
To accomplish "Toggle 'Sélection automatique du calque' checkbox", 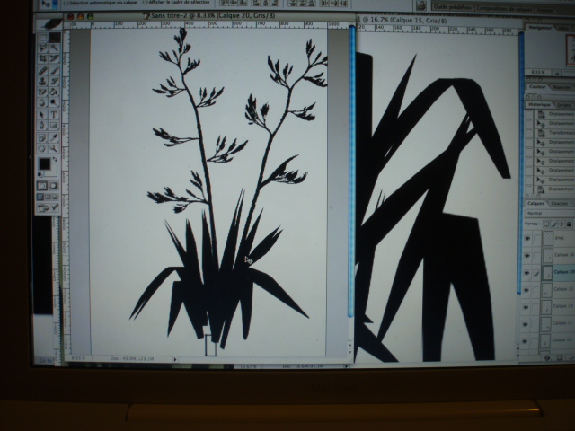I will (66, 3).
